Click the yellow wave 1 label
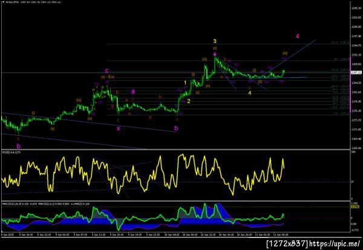The width and height of the screenshot is (363, 250). click(x=185, y=83)
